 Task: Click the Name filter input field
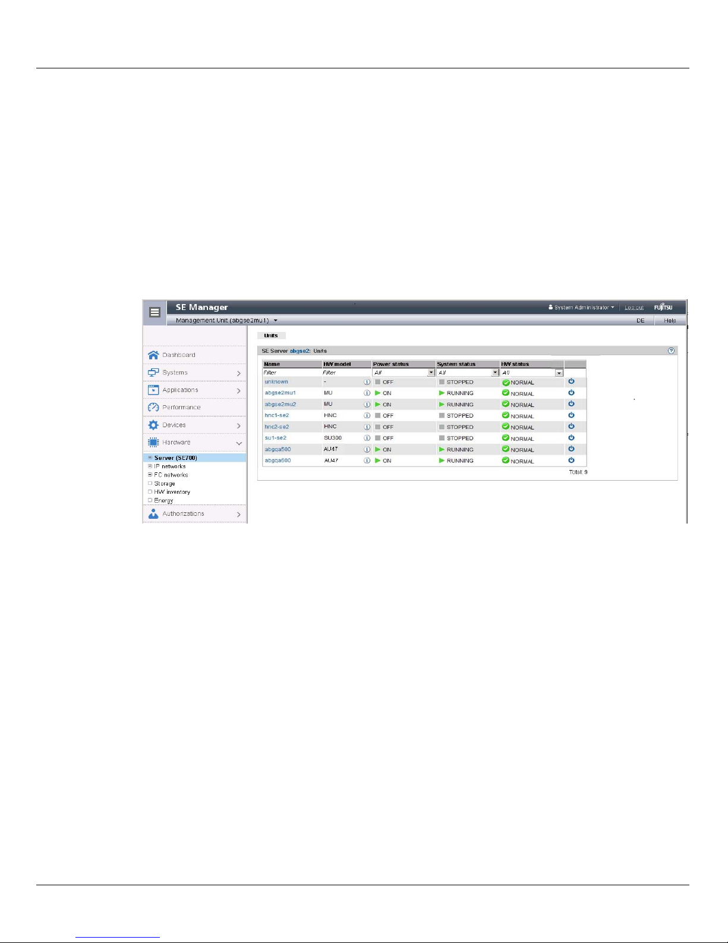point(292,372)
